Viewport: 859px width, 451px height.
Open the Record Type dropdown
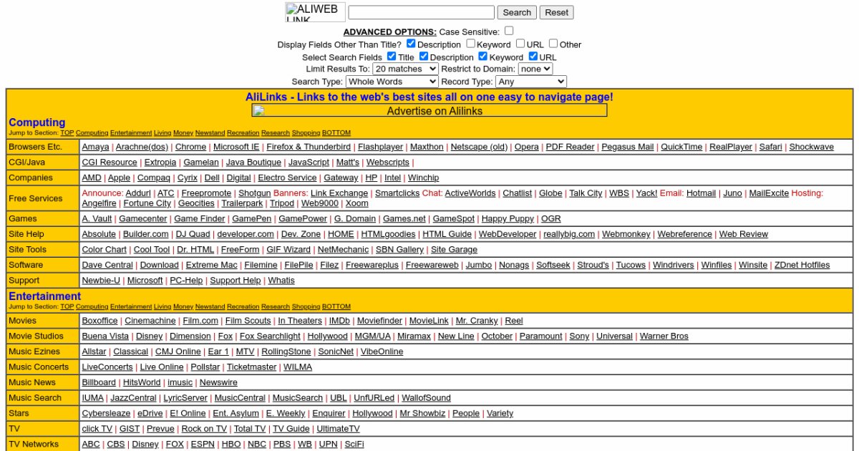[530, 82]
